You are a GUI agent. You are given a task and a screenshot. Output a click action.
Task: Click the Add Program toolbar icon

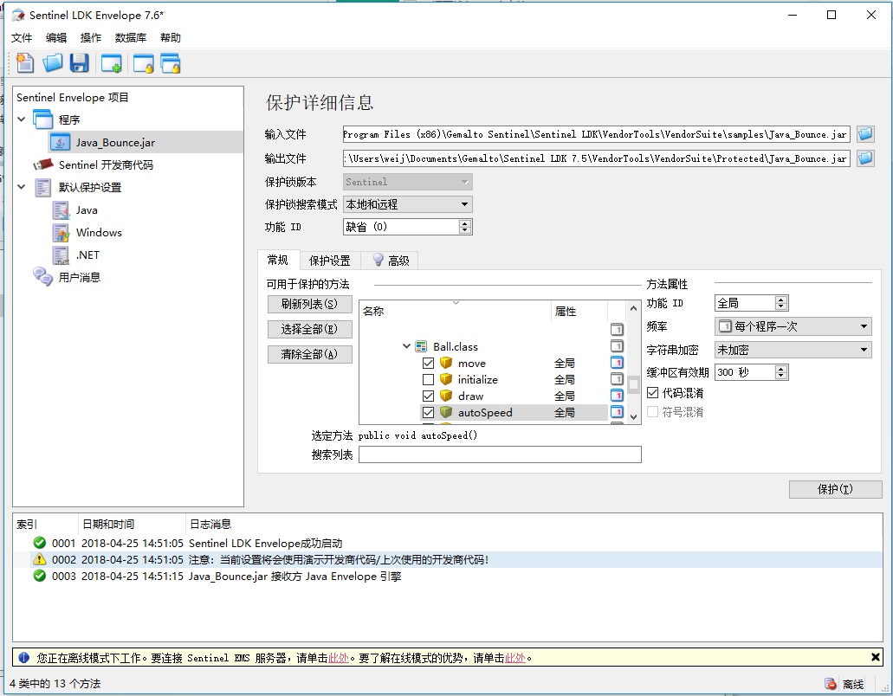pos(111,62)
